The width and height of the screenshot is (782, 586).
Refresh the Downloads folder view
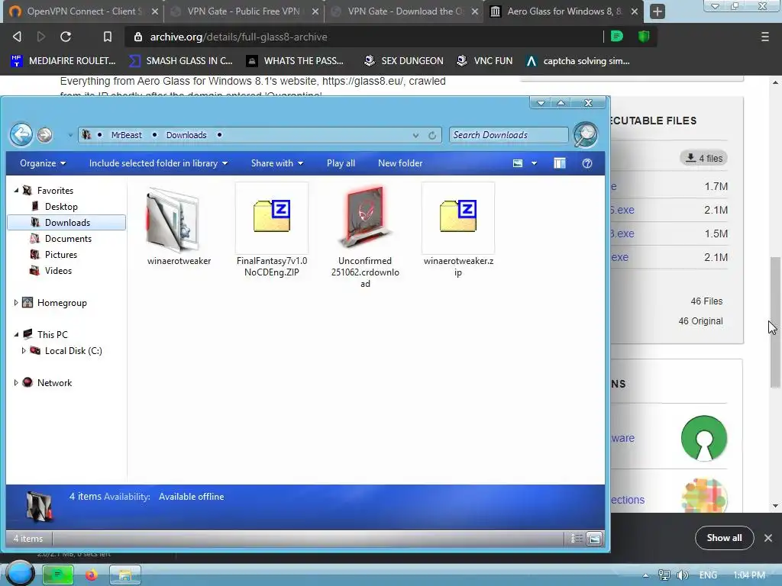pos(432,135)
